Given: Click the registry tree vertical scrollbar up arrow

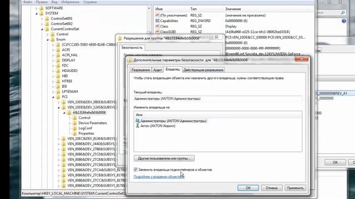Looking at the screenshot, I should pos(149,8).
